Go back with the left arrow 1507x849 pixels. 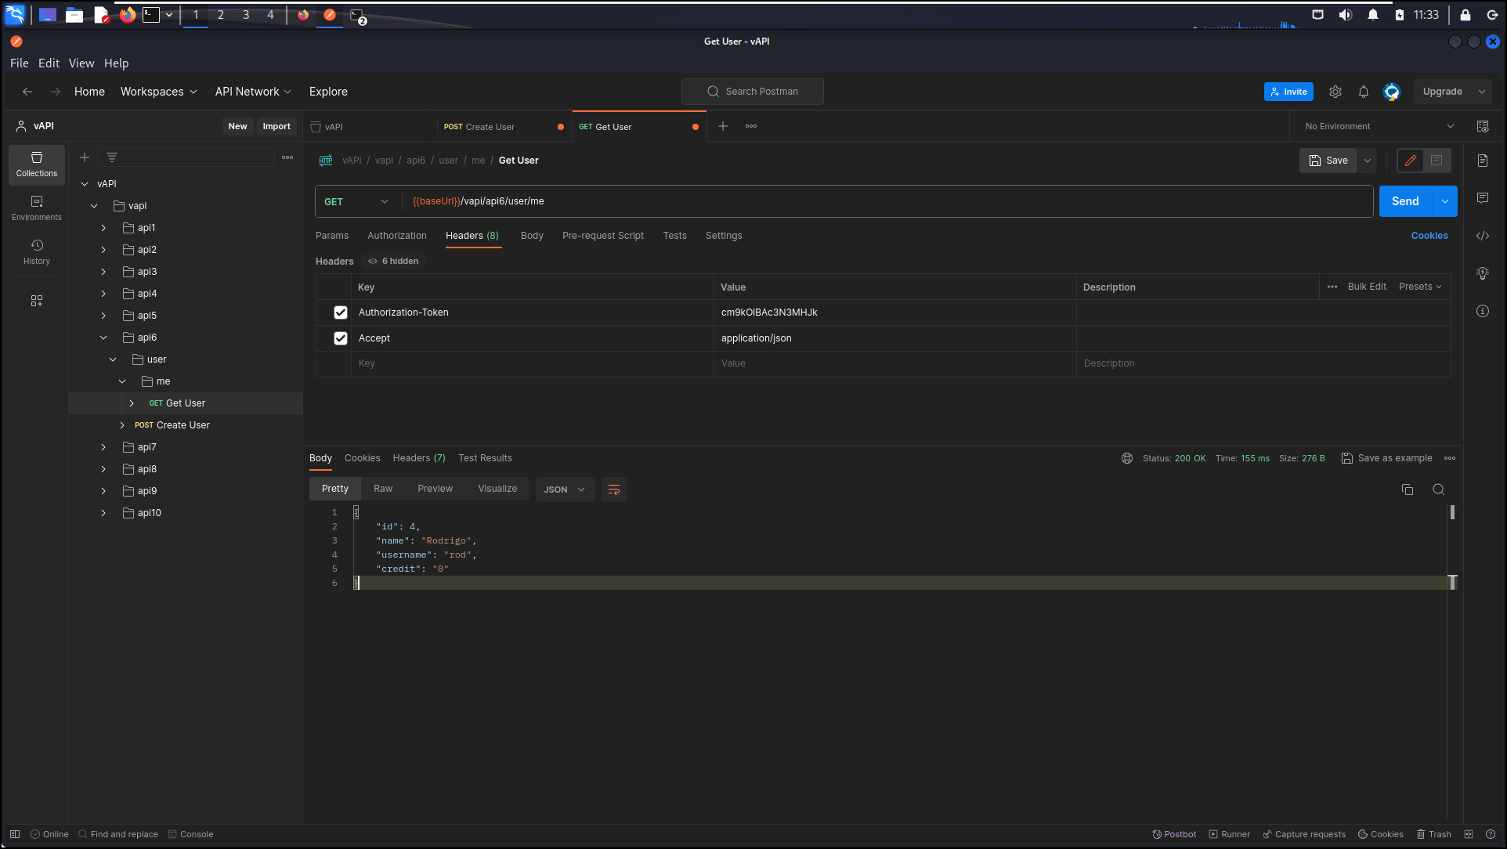tap(27, 92)
